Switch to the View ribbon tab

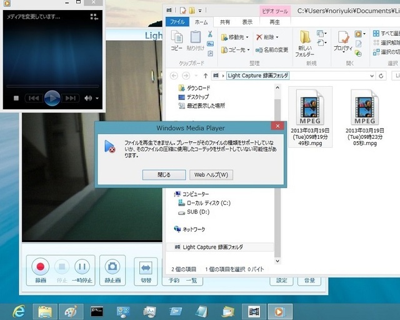click(247, 22)
